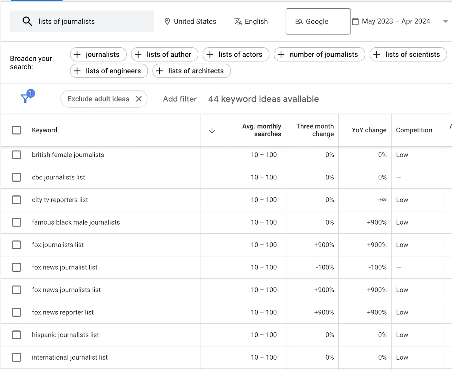Image resolution: width=452 pixels, height=370 pixels.
Task: Add 'journalists' to broaden search
Action: coord(98,54)
